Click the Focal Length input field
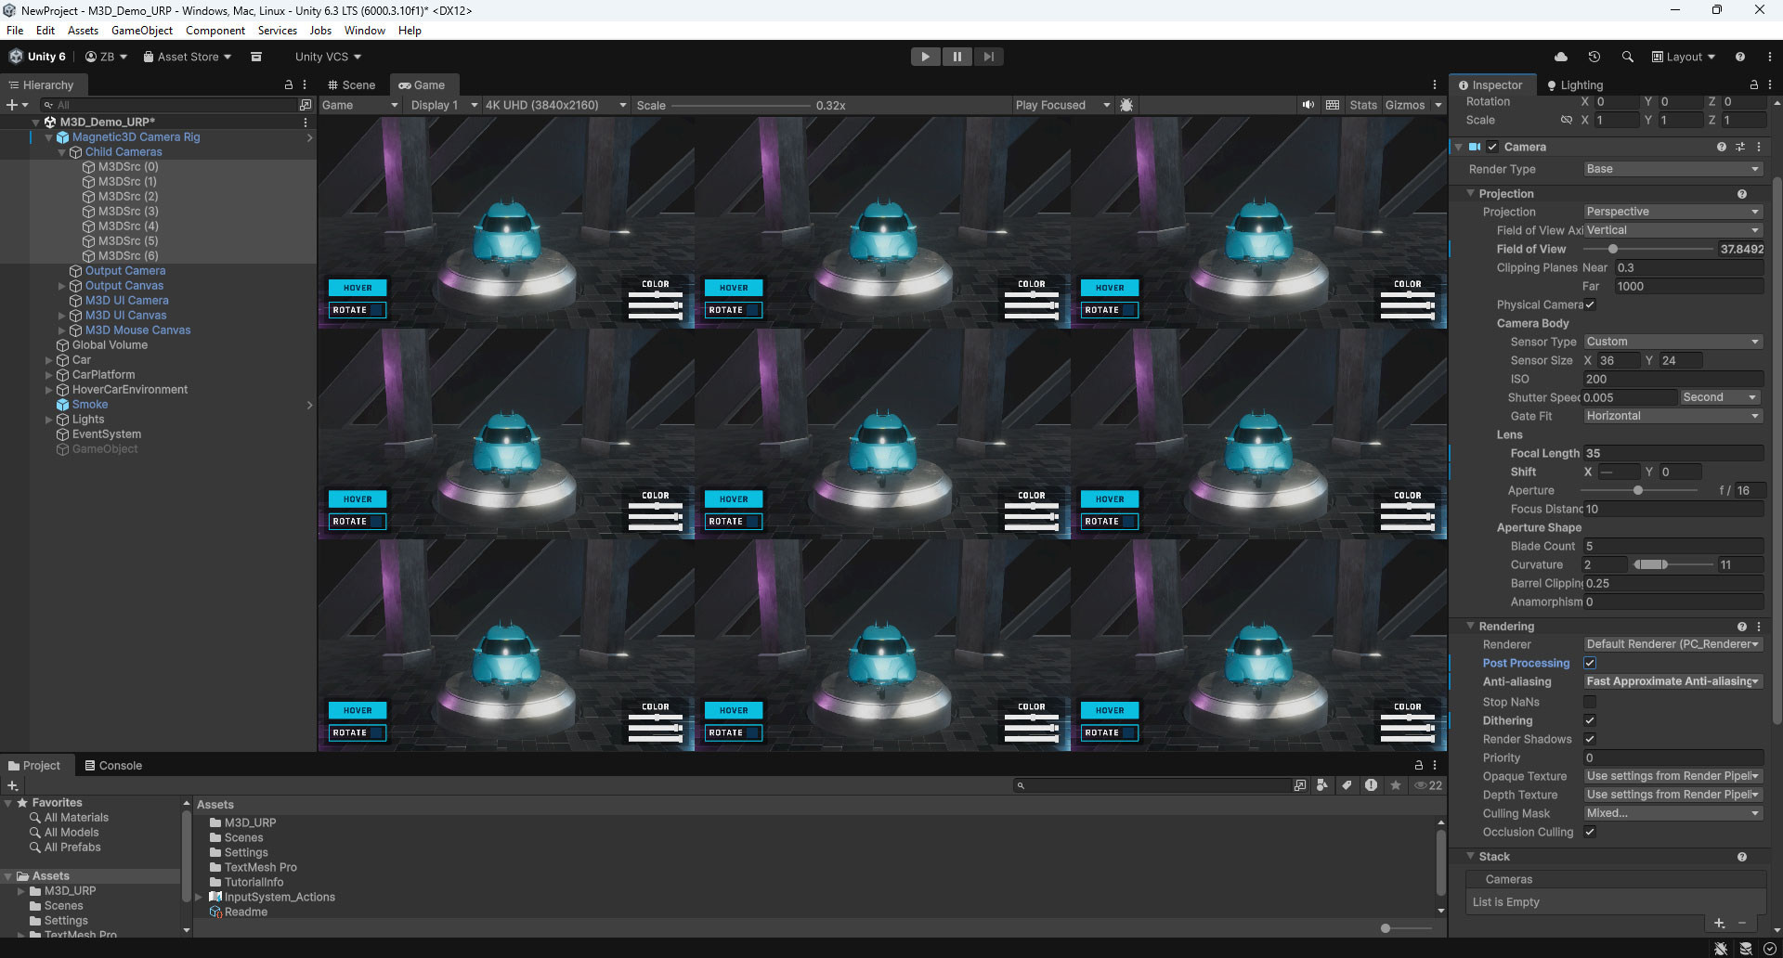 [x=1672, y=453]
